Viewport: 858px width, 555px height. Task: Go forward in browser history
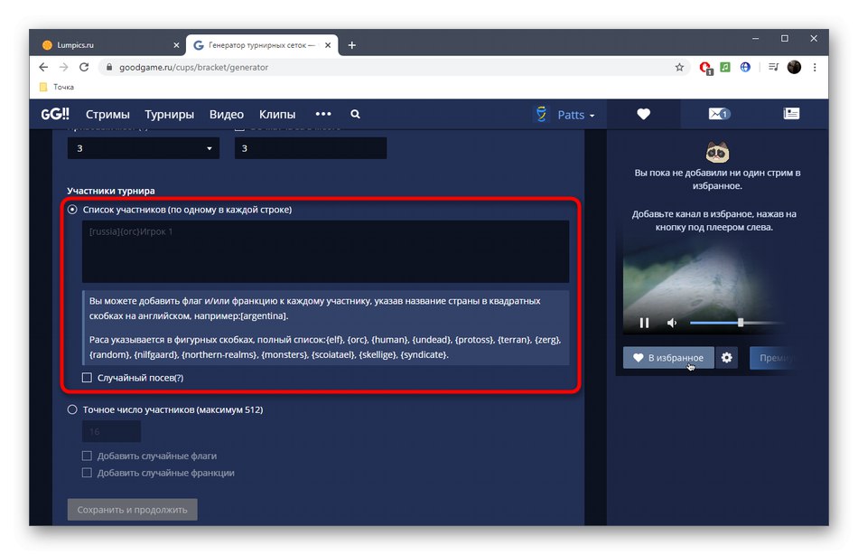(63, 67)
